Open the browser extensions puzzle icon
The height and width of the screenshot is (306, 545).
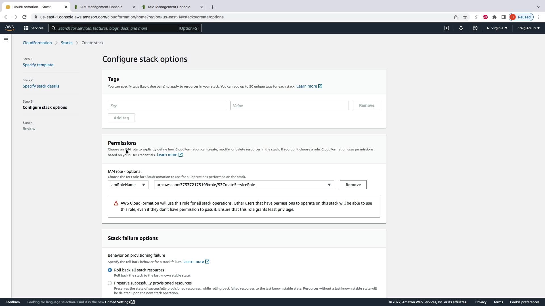pos(494,17)
